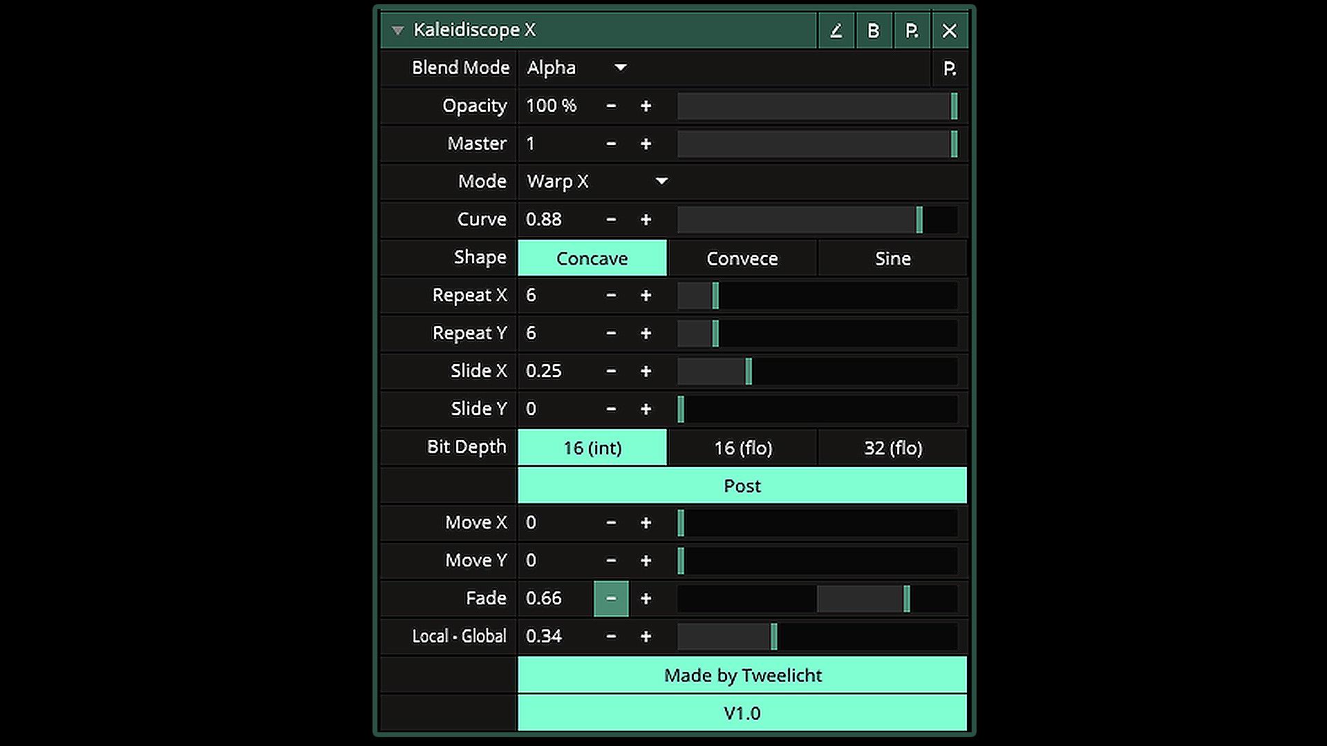Increment Repeat X using plus icon

pyautogui.click(x=646, y=296)
